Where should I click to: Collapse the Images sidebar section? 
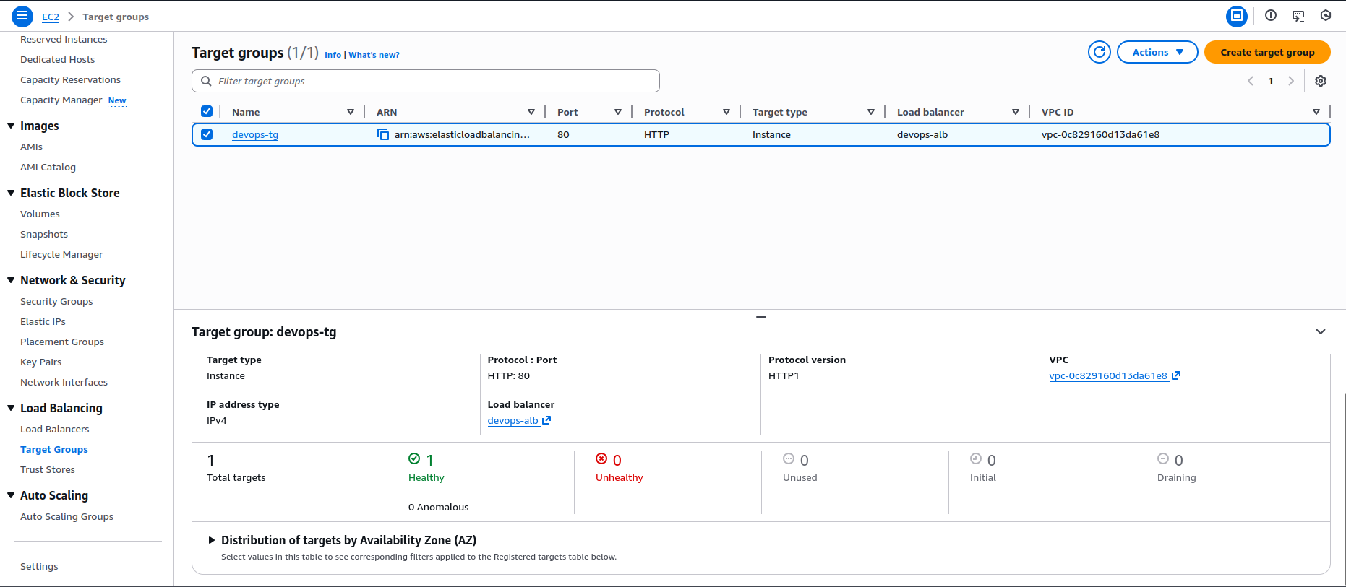11,126
